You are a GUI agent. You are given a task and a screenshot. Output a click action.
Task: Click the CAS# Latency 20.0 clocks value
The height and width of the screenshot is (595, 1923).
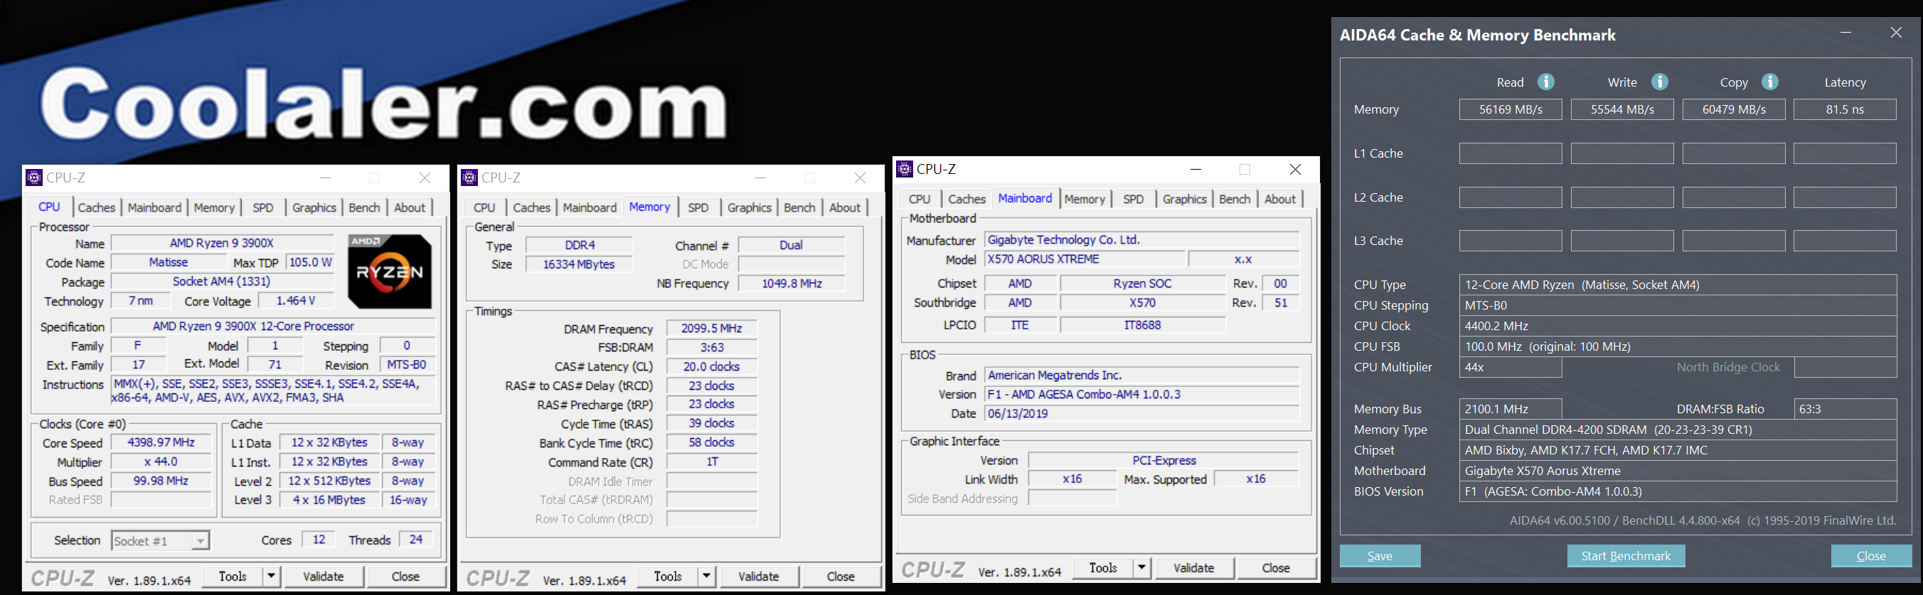tap(711, 366)
